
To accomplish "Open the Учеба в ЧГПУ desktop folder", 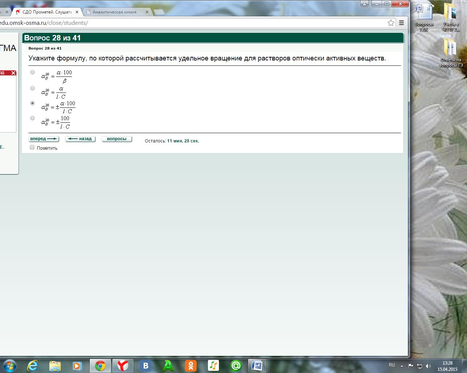I will pyautogui.click(x=451, y=17).
